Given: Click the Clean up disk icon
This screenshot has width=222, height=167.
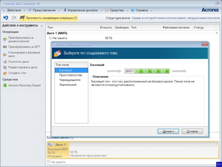Looking at the screenshot, I should tap(5, 62).
